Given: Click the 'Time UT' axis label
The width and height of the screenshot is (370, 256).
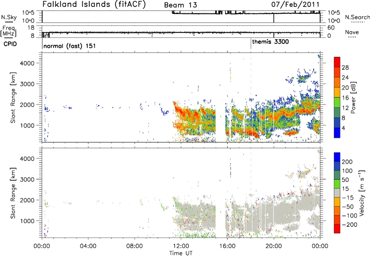Looking at the screenshot, I should (x=181, y=253).
